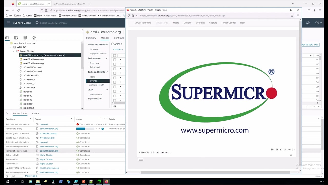Switch to the Alarms tab

36,113
